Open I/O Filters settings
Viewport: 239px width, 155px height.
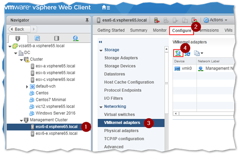point(113,98)
